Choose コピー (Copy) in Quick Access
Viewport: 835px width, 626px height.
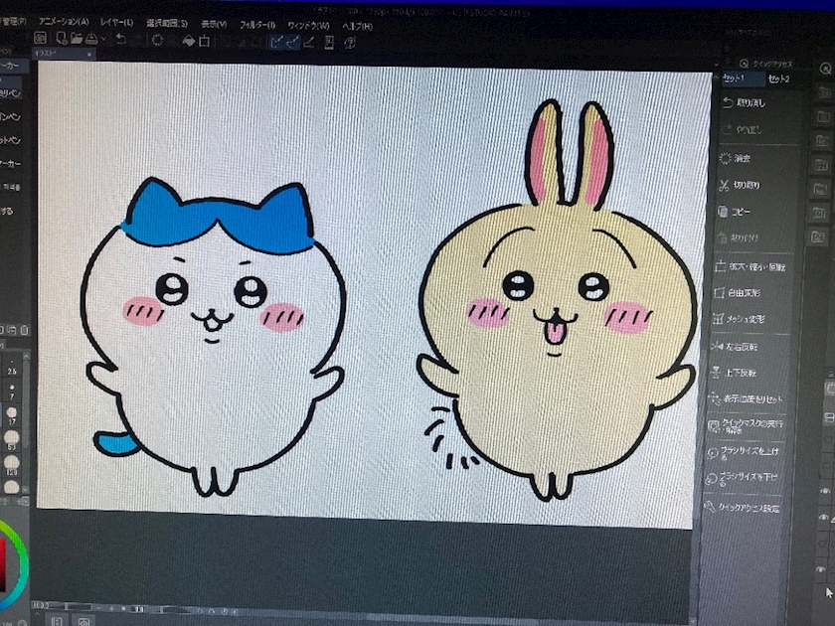(x=735, y=212)
